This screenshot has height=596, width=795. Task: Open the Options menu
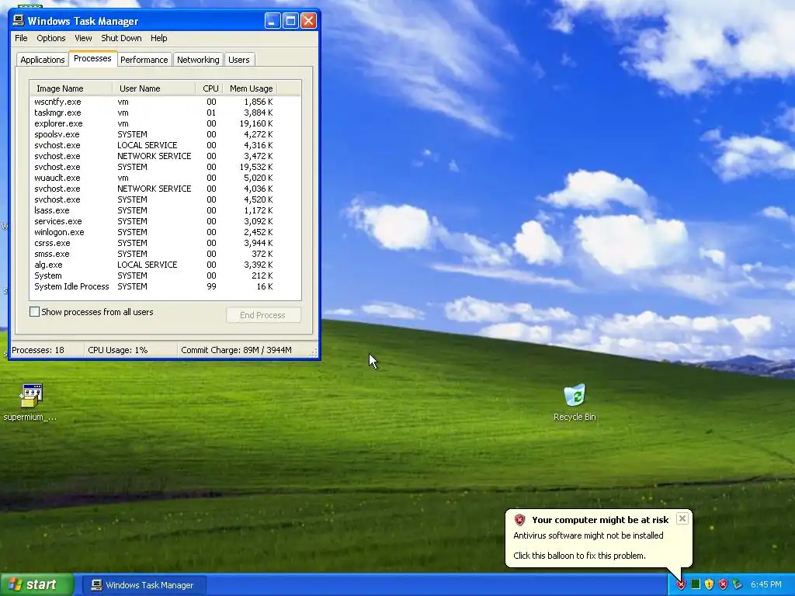(x=50, y=38)
